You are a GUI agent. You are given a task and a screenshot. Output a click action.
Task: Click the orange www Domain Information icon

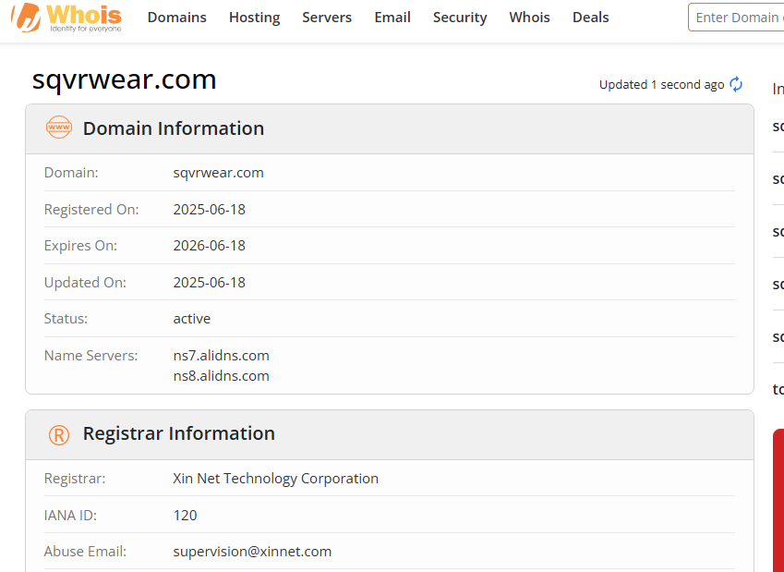click(x=59, y=128)
